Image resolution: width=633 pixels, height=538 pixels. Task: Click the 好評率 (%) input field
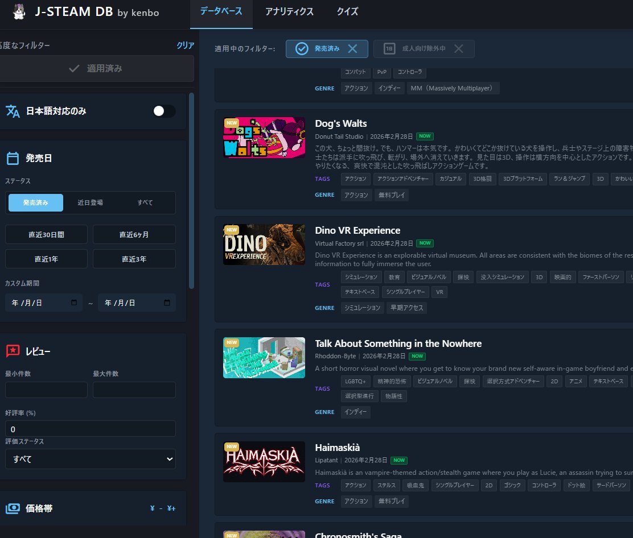tap(91, 429)
